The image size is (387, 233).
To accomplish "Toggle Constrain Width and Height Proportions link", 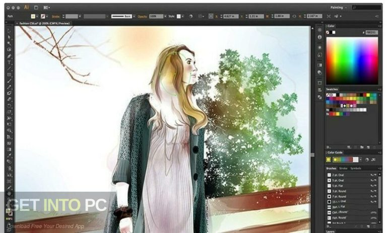I will (294, 16).
